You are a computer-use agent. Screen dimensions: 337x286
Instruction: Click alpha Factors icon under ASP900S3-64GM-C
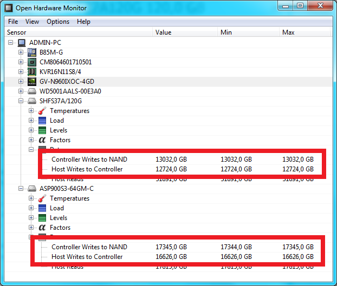pyautogui.click(x=42, y=228)
